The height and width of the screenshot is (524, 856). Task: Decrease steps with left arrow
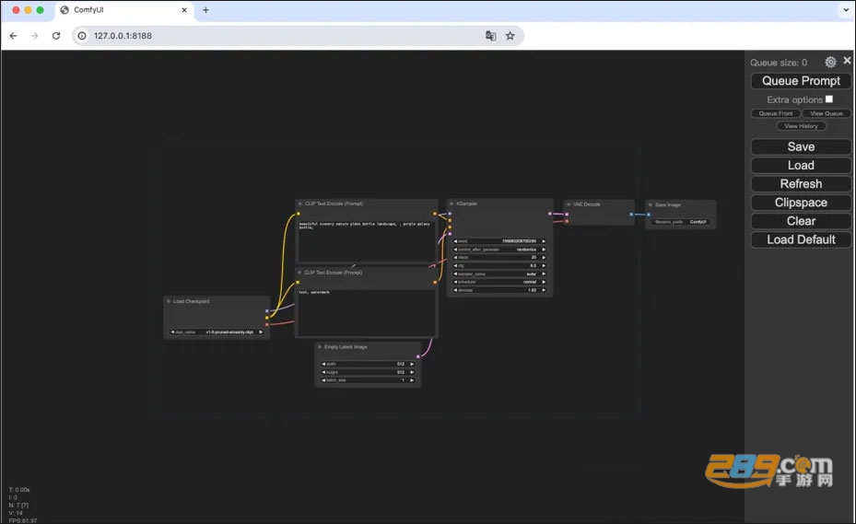coord(455,258)
